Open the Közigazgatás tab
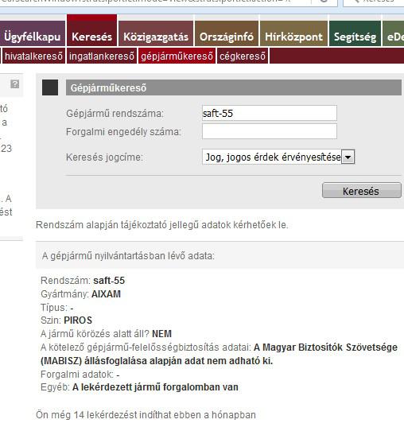The width and height of the screenshot is (404, 431). tap(156, 33)
